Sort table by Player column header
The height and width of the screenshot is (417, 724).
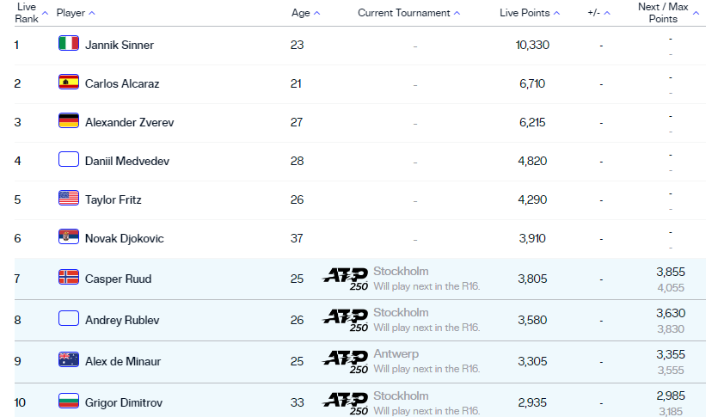[x=75, y=13]
